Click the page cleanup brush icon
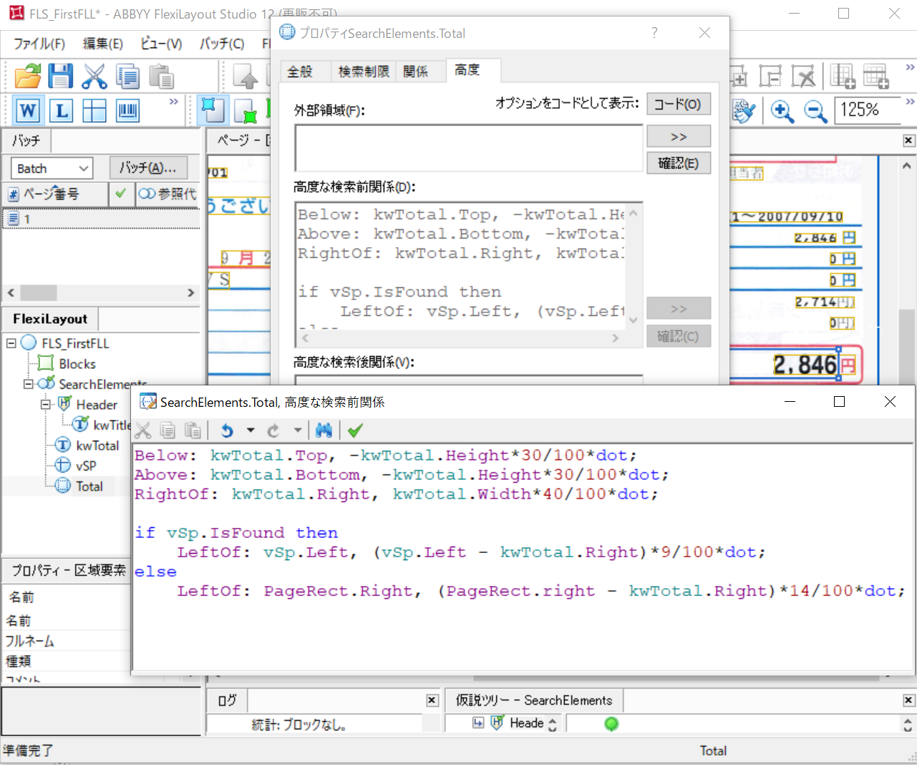This screenshot has height=765, width=917. coord(743,110)
